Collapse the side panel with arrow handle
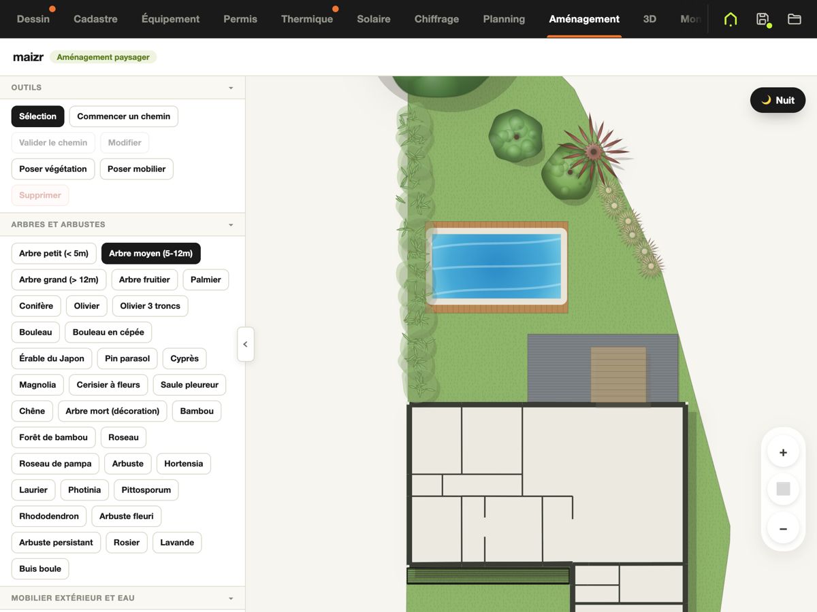 pyautogui.click(x=245, y=344)
